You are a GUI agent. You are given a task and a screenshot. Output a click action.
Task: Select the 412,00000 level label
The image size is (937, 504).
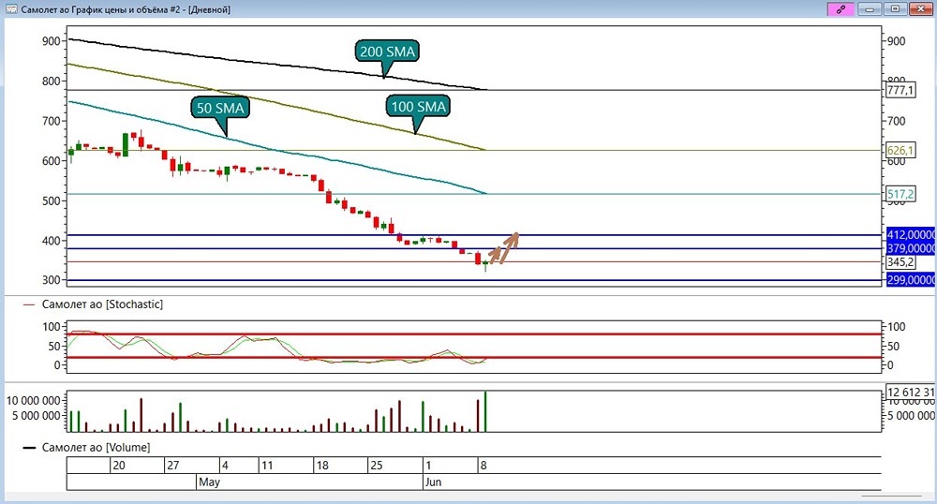911,235
